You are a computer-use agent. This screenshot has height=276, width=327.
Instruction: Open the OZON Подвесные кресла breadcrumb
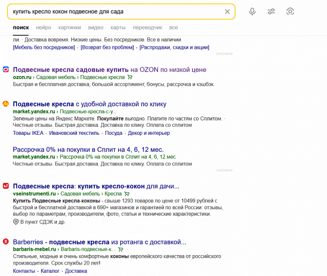102,77
